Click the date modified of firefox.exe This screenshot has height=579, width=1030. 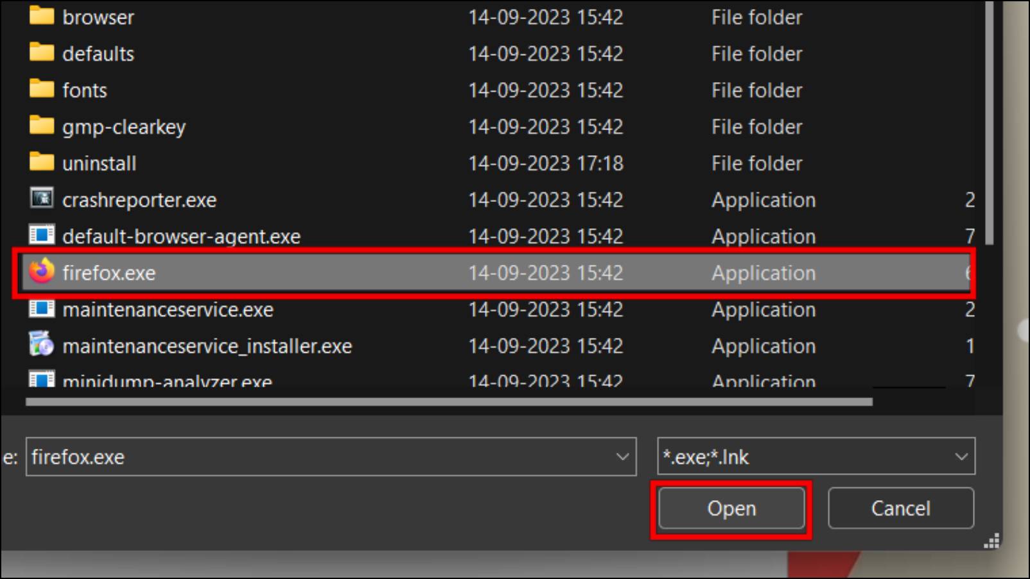[546, 273]
